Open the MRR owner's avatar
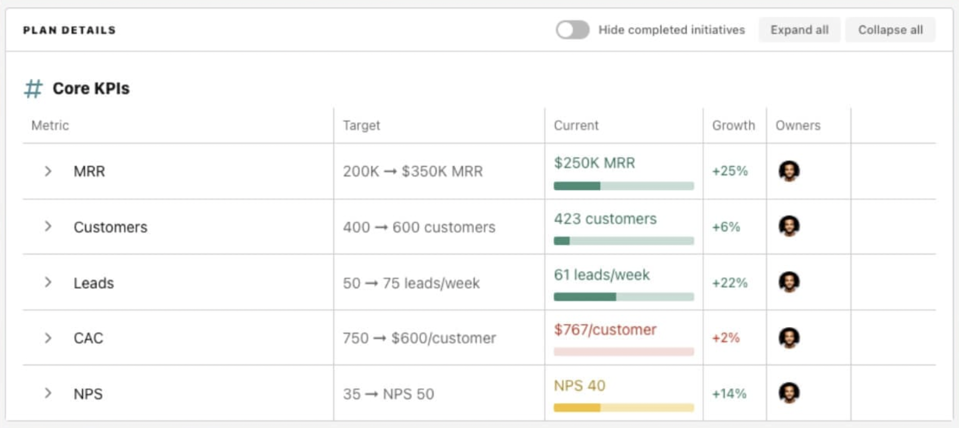This screenshot has height=428, width=959. [789, 171]
